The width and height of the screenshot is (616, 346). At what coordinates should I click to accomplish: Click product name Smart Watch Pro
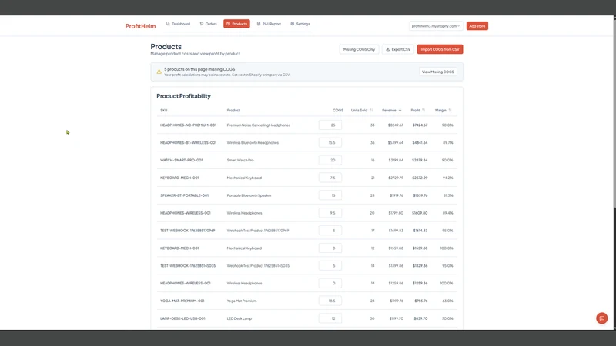click(x=240, y=160)
